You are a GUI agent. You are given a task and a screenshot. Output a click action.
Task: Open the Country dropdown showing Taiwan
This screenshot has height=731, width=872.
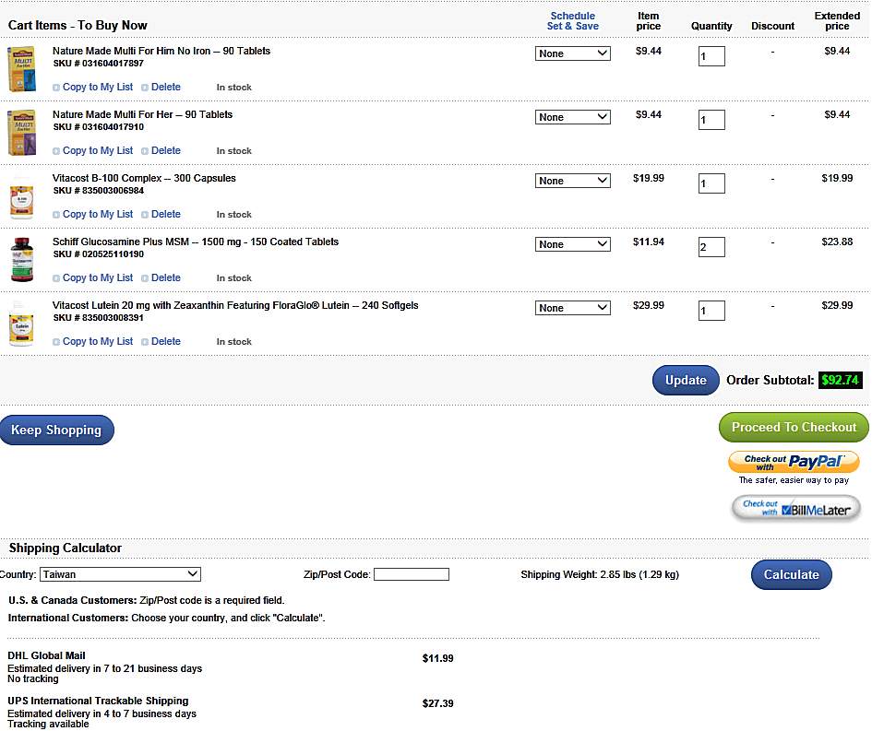coord(120,574)
